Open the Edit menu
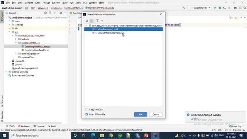 pyautogui.click(x=14, y=3)
